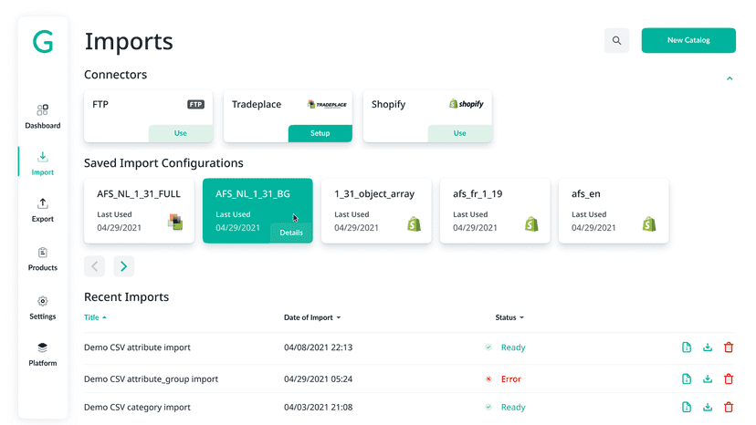Click 'Demo CSV attribute_group import' title
The height and width of the screenshot is (425, 756).
pyautogui.click(x=151, y=379)
